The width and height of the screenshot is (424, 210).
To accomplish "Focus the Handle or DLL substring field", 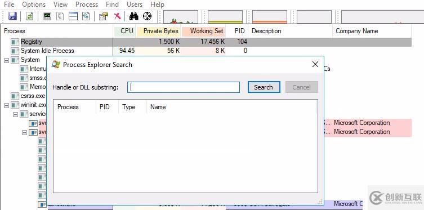I will pyautogui.click(x=184, y=87).
